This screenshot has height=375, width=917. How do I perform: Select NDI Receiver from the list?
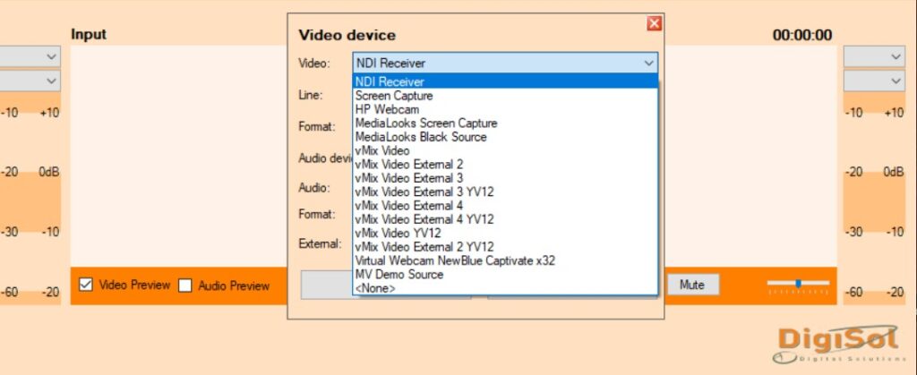tap(390, 82)
